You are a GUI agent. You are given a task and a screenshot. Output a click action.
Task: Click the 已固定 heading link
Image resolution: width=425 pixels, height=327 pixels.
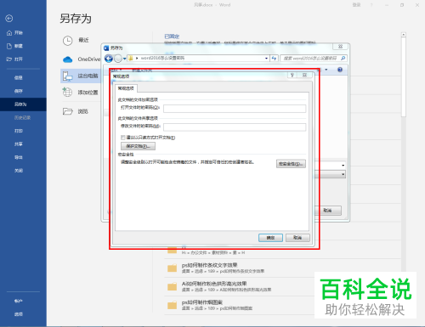pos(172,37)
